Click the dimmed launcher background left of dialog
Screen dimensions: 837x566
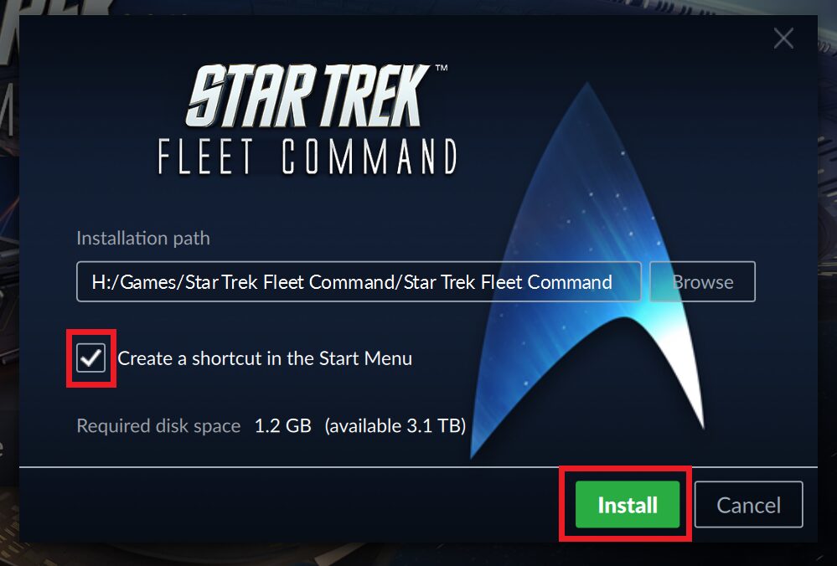(9, 267)
